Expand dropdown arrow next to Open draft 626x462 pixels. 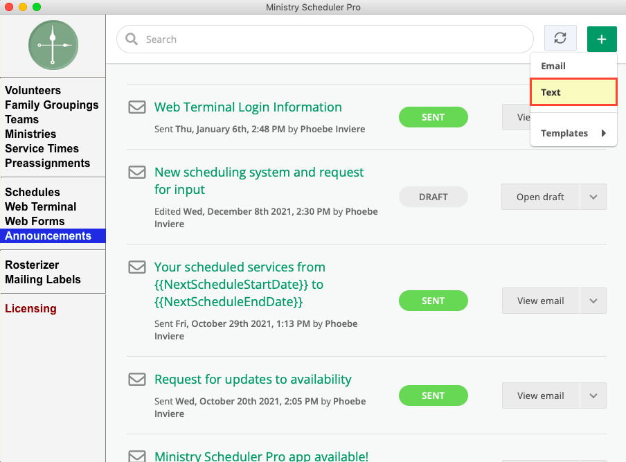[x=593, y=197]
